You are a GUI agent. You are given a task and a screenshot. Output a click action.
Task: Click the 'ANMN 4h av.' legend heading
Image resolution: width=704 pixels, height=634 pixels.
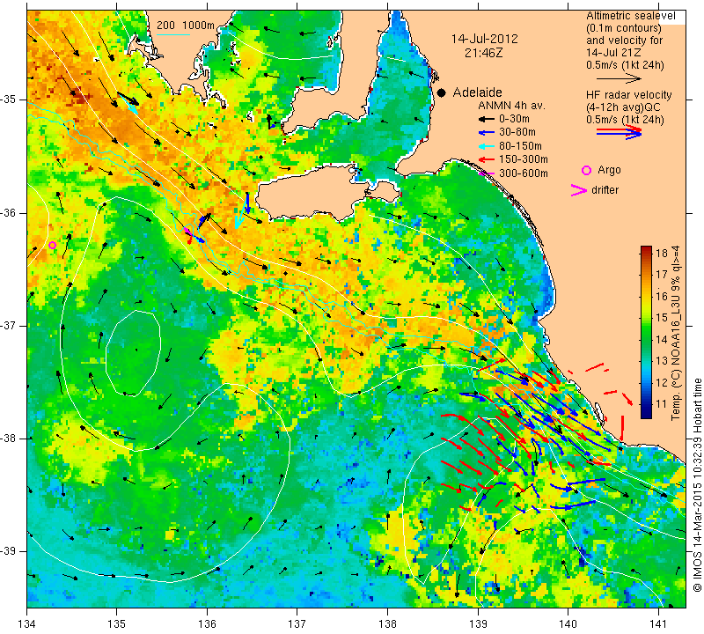511,106
